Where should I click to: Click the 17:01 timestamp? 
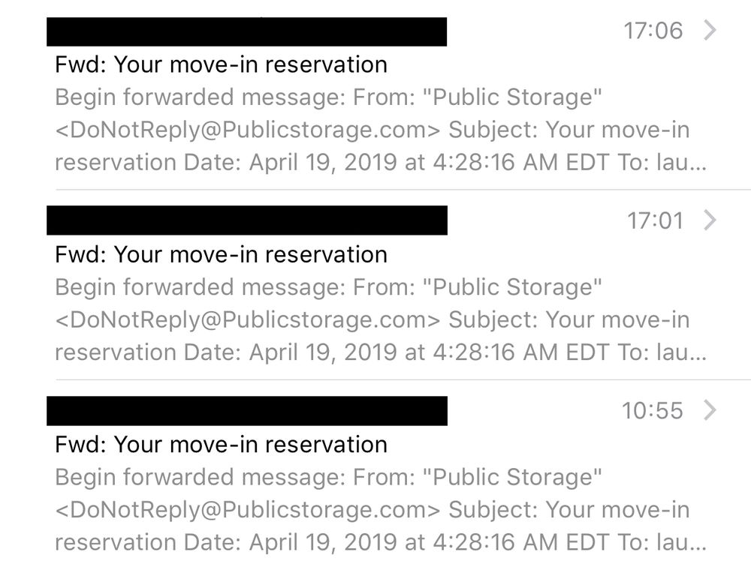(x=655, y=220)
